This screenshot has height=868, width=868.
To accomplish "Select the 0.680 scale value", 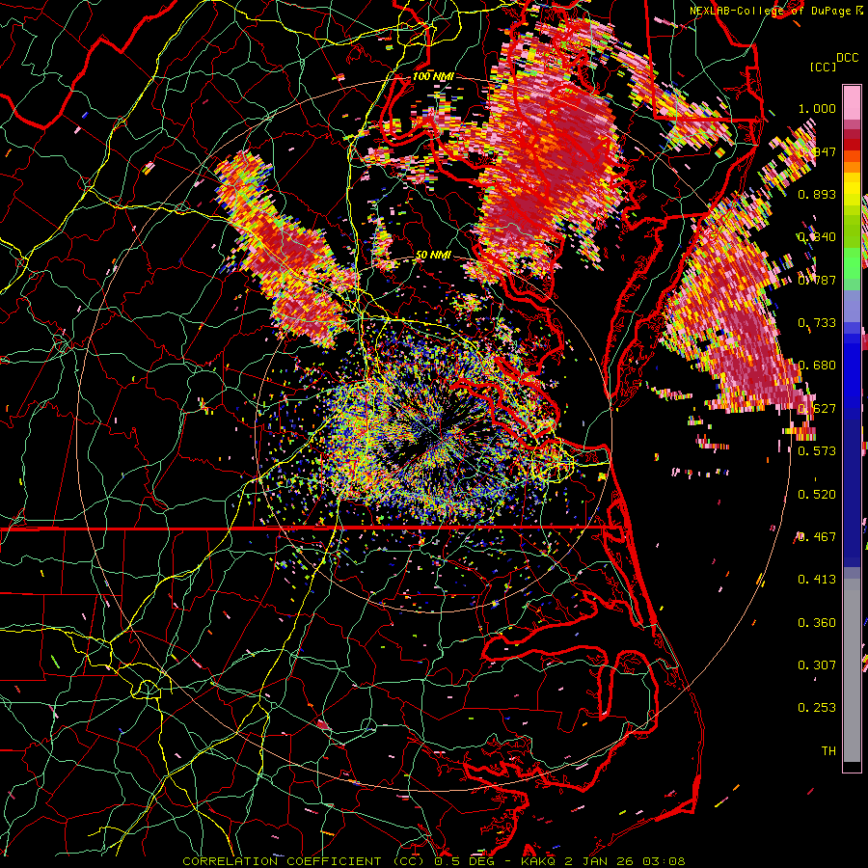I will coord(817,366).
